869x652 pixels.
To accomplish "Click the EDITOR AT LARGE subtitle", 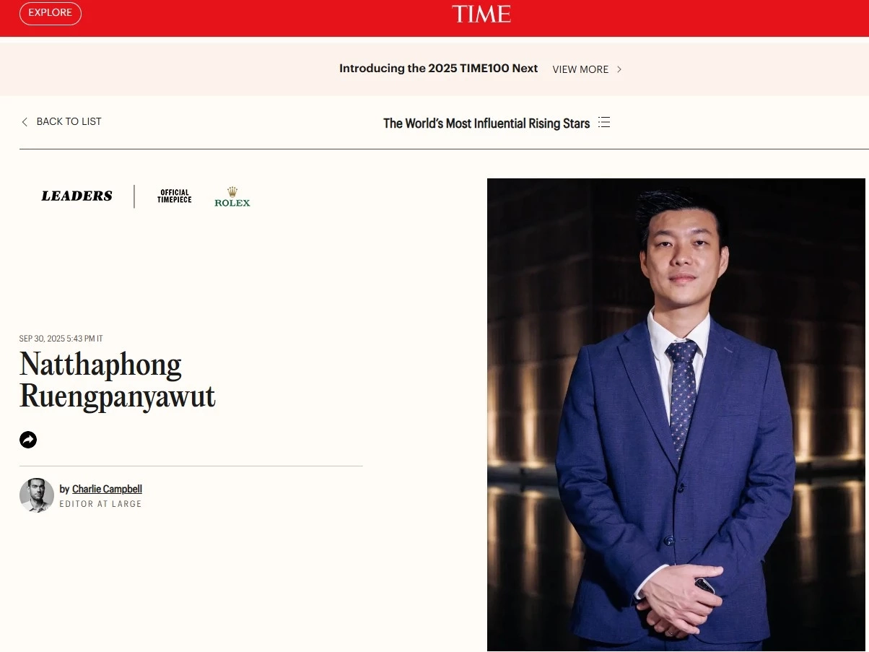I will pos(100,504).
